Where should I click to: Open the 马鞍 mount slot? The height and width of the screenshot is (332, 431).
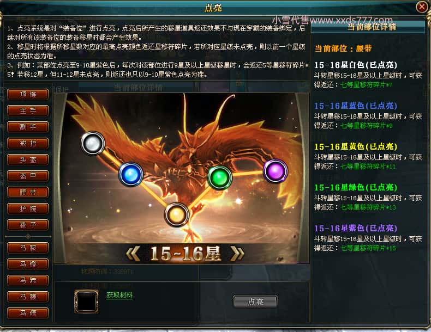click(28, 248)
